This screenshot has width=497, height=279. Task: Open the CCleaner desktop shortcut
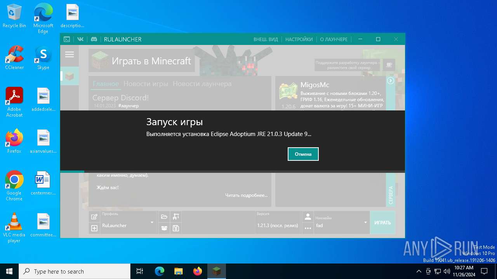14,58
